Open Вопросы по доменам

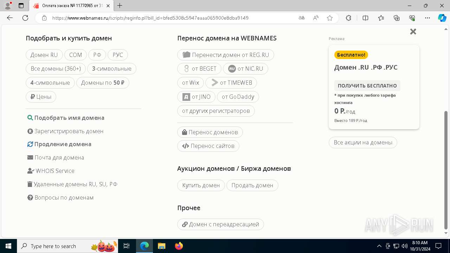pos(60,197)
